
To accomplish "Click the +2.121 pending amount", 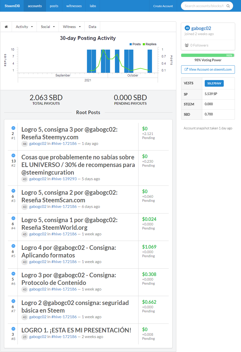I will pyautogui.click(x=148, y=134).
